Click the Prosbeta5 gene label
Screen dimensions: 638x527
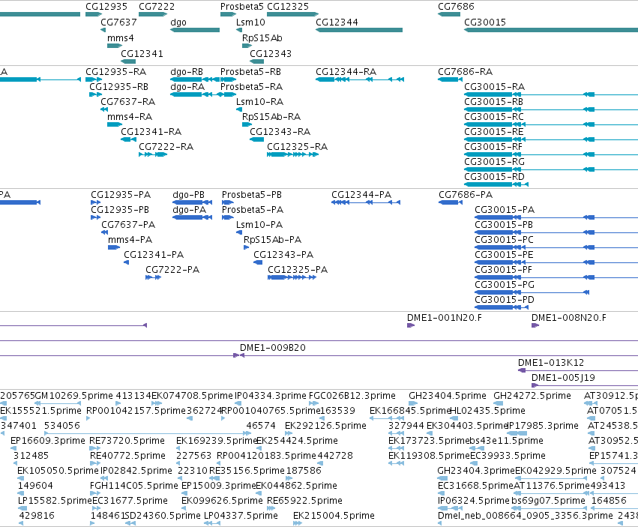[241, 7]
